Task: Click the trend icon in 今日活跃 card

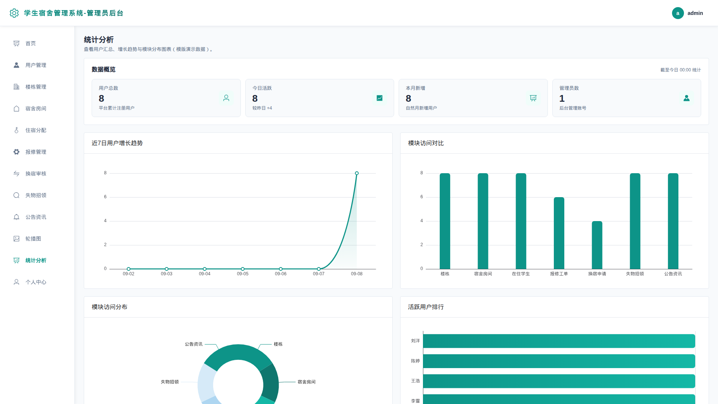Action: pos(380,98)
